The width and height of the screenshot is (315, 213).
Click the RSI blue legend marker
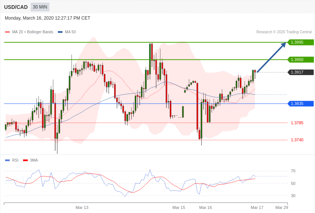point(7,160)
